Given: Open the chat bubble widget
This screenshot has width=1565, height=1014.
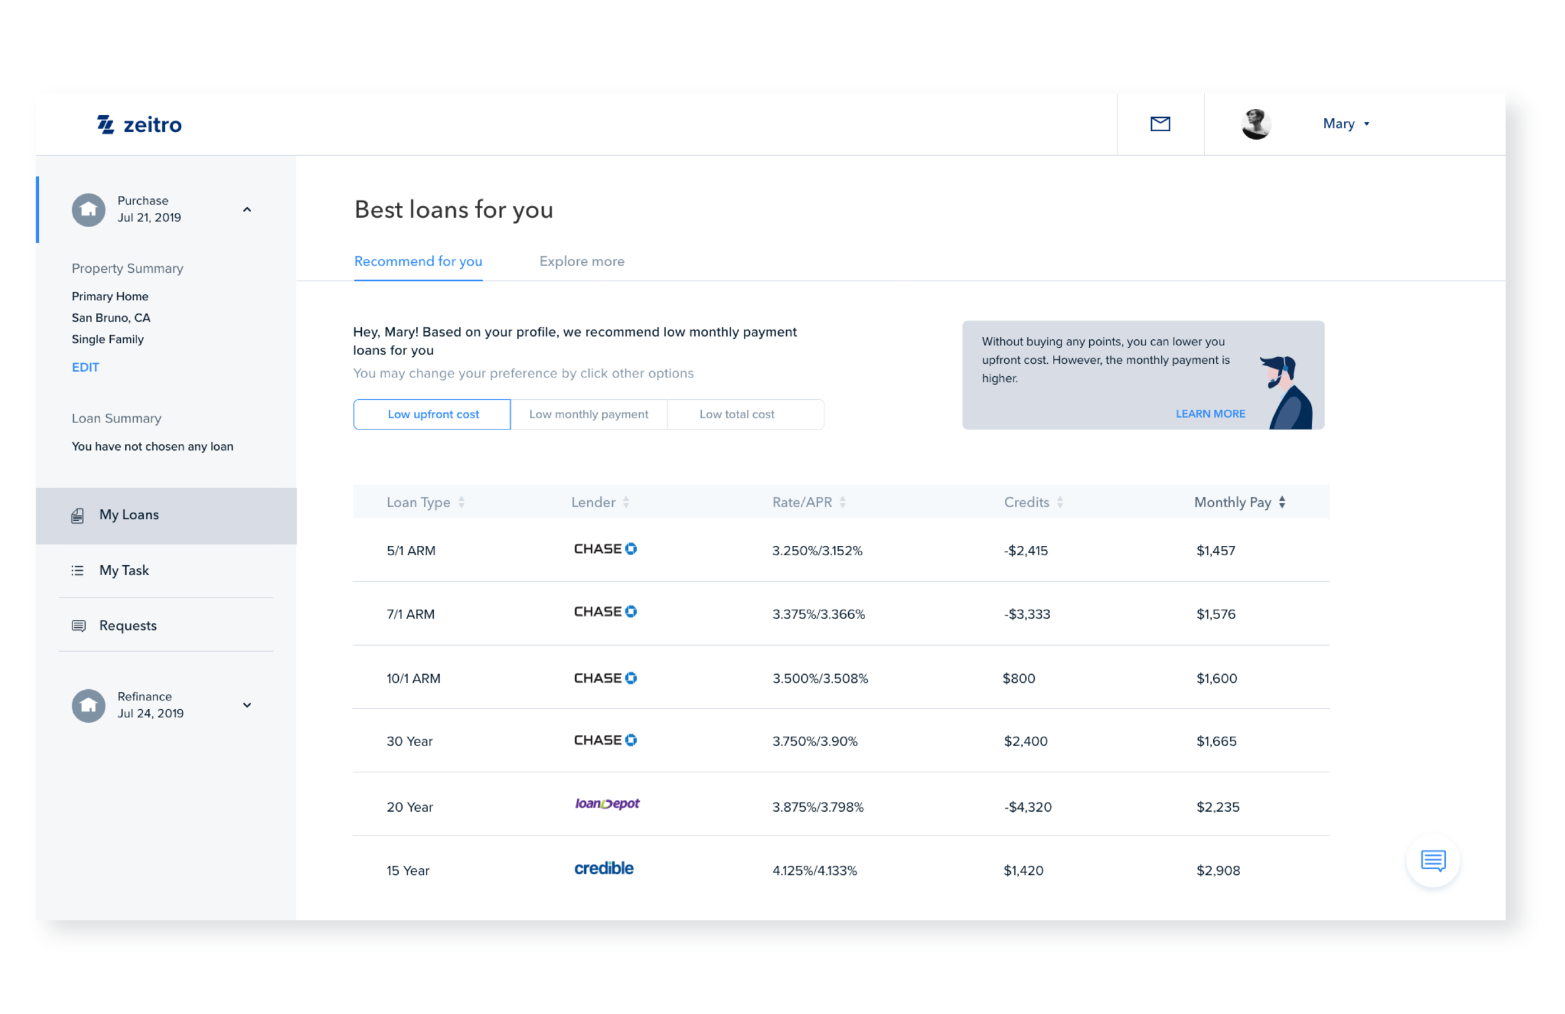Looking at the screenshot, I should (x=1433, y=860).
